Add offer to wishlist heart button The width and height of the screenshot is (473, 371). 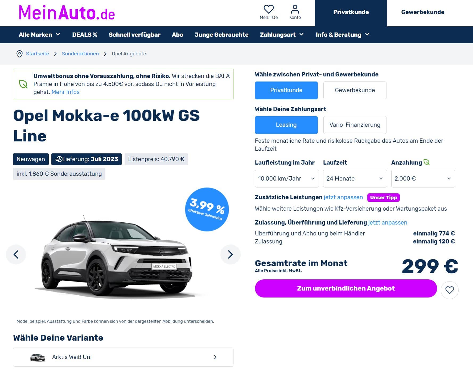[x=450, y=290]
